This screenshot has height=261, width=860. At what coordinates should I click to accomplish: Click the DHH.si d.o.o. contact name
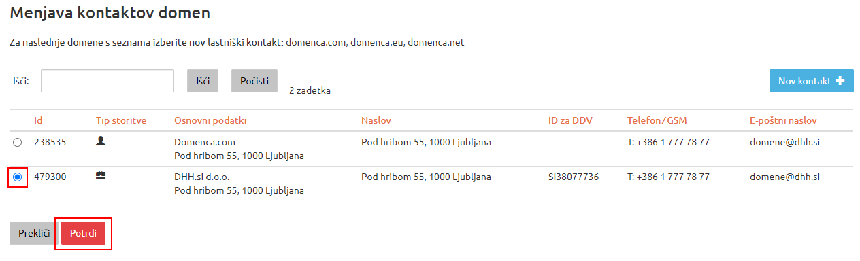pyautogui.click(x=202, y=176)
